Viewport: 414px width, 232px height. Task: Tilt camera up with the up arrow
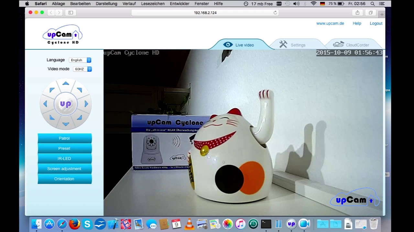[66, 83]
